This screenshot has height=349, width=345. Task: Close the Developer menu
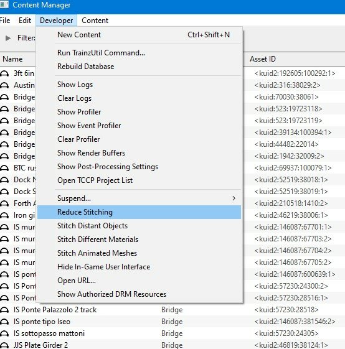coord(57,21)
